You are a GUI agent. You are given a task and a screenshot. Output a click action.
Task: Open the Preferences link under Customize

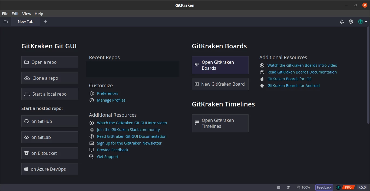[x=108, y=93]
